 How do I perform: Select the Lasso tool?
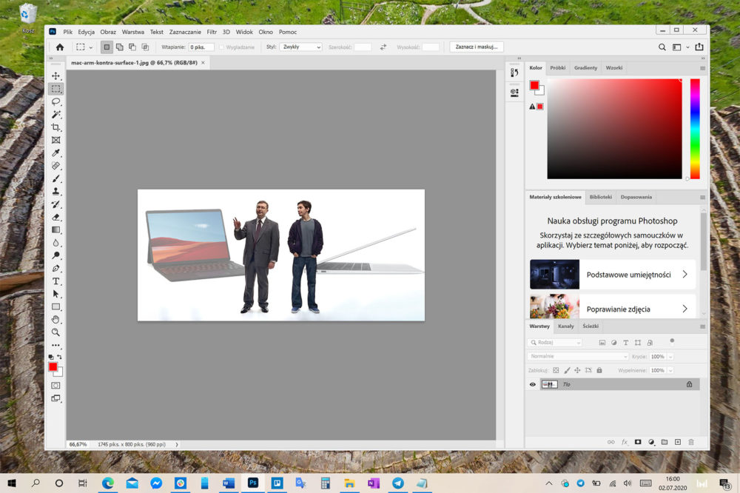point(55,101)
